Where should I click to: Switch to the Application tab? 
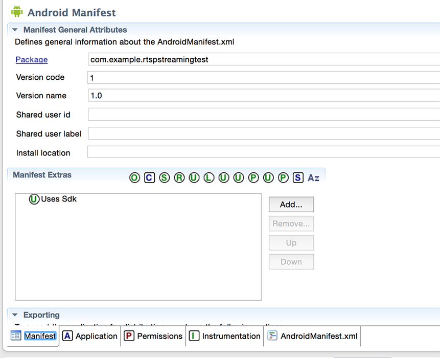(x=90, y=336)
